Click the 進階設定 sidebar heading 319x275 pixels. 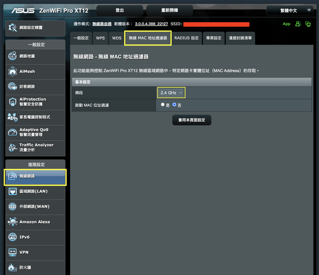[x=36, y=165]
